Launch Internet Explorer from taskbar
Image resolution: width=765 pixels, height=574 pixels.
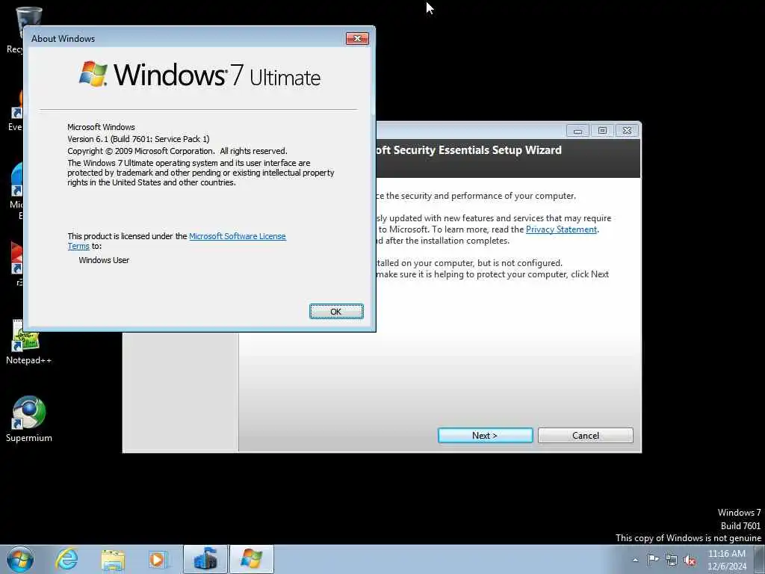point(66,559)
